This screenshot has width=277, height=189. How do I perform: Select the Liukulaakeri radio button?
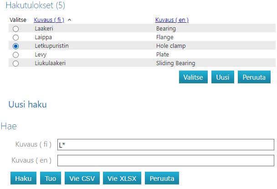(16, 63)
